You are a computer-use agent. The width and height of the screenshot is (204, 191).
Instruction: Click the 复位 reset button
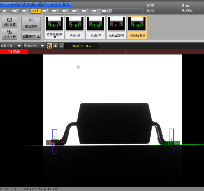click(x=66, y=4)
